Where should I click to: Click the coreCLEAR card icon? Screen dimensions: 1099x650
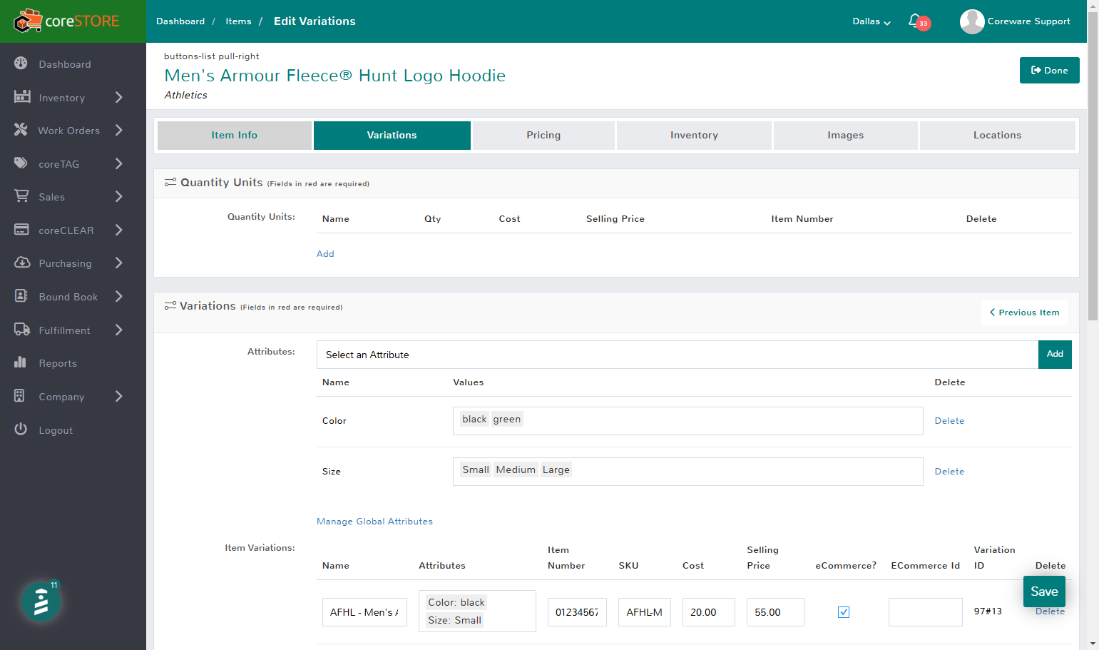(21, 230)
